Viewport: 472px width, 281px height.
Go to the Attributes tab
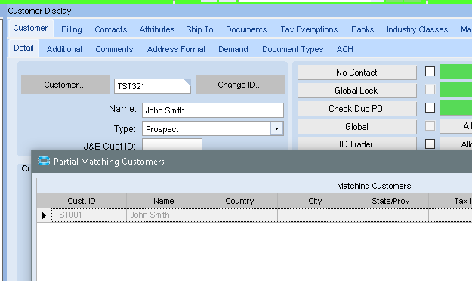pyautogui.click(x=157, y=29)
